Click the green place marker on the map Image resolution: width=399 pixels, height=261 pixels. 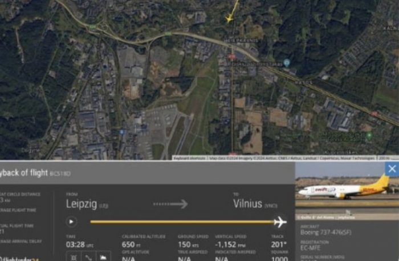[369, 135]
